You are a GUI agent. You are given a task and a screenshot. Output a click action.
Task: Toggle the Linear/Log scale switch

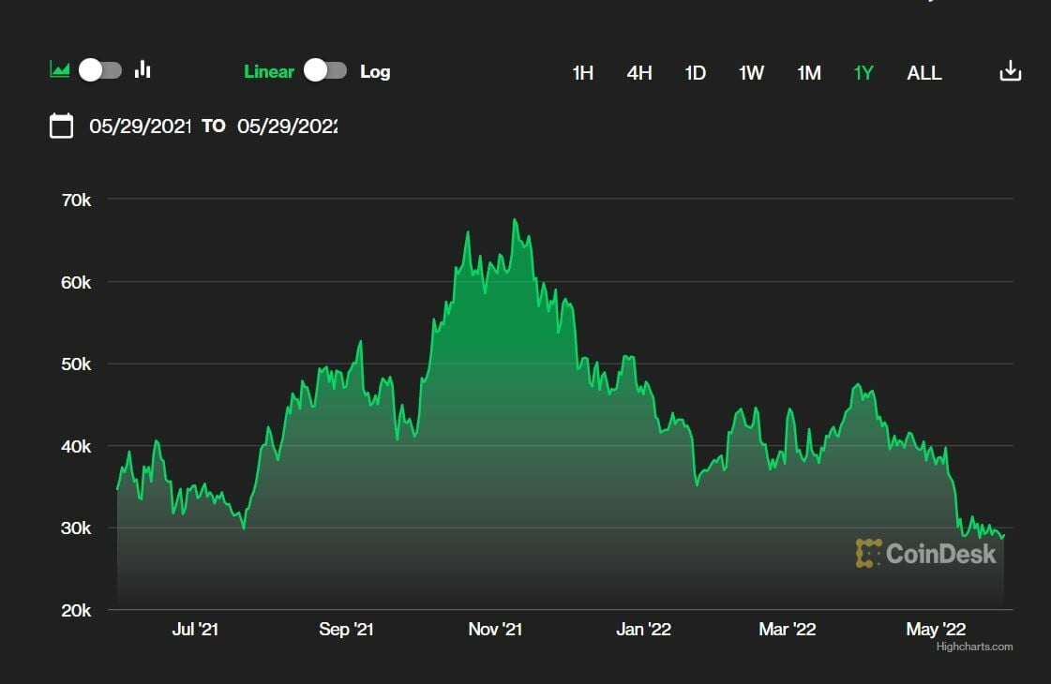coord(326,71)
